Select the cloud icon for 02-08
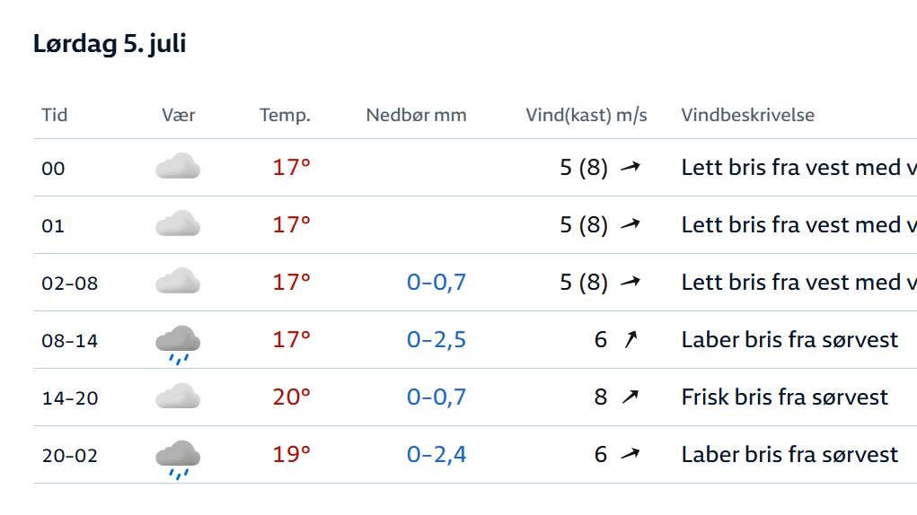This screenshot has width=917, height=515. click(x=178, y=281)
